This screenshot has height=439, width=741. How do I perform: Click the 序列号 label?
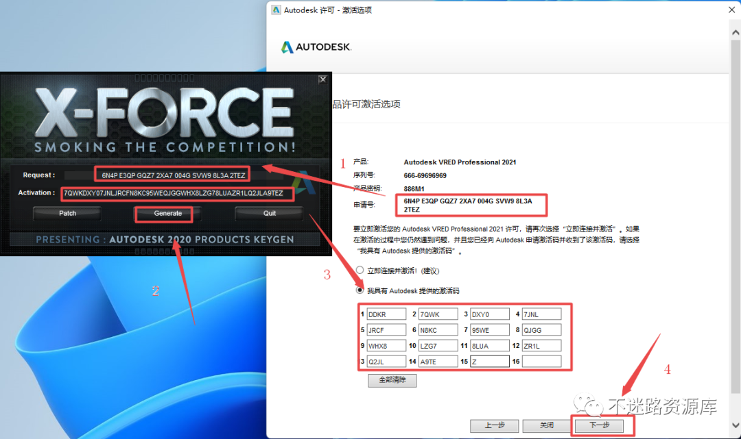364,175
